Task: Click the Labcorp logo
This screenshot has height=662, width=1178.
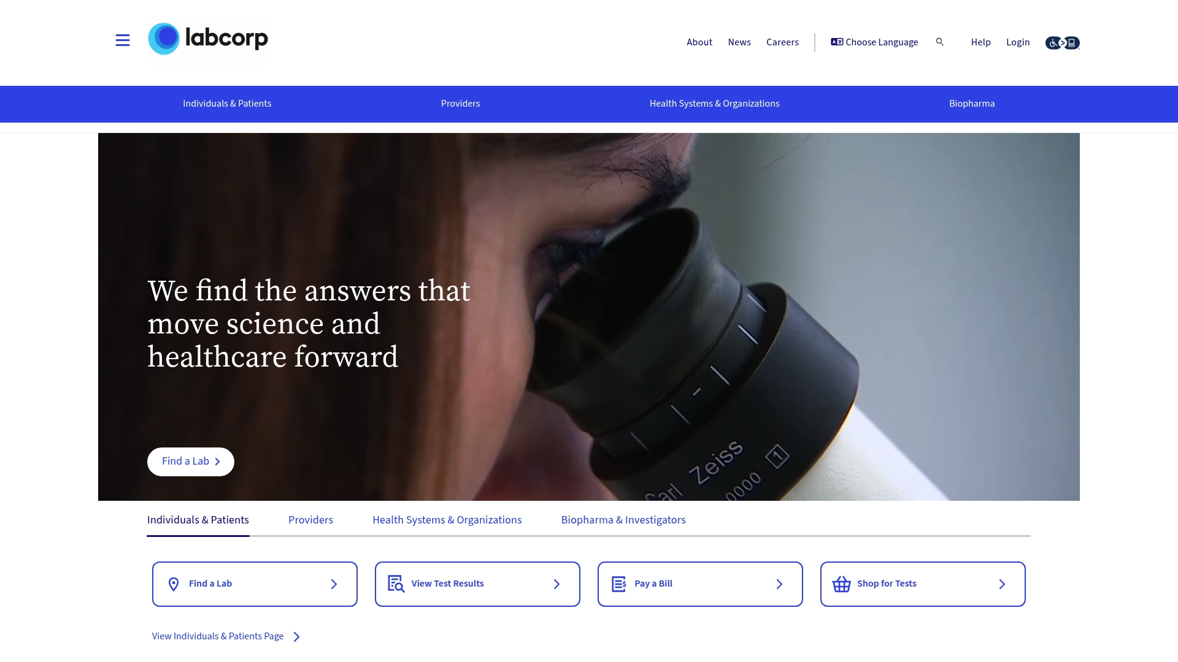Action: point(208,39)
